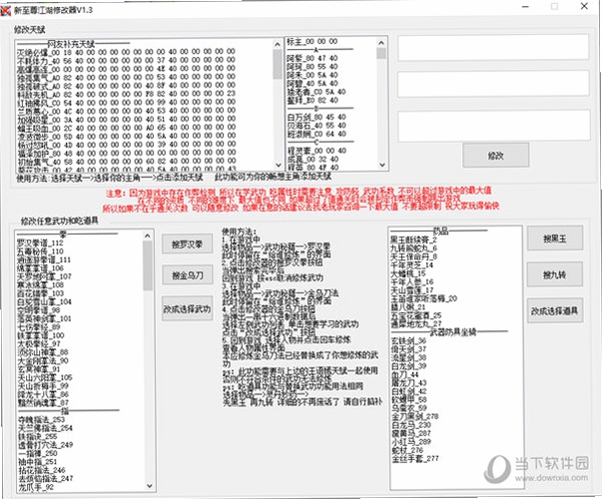Click the 修改 button
602x499 pixels.
coord(495,156)
